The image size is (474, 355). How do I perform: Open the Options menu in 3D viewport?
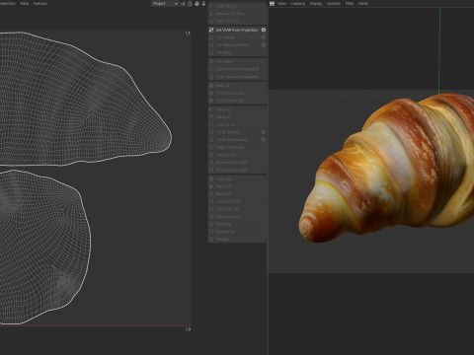(334, 4)
